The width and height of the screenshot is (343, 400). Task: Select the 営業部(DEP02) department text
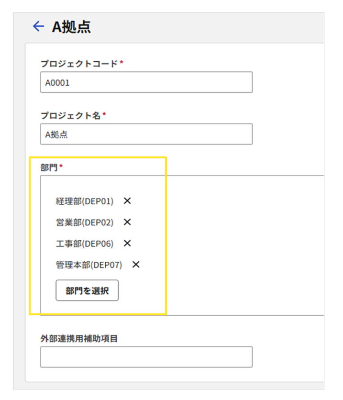pyautogui.click(x=85, y=222)
